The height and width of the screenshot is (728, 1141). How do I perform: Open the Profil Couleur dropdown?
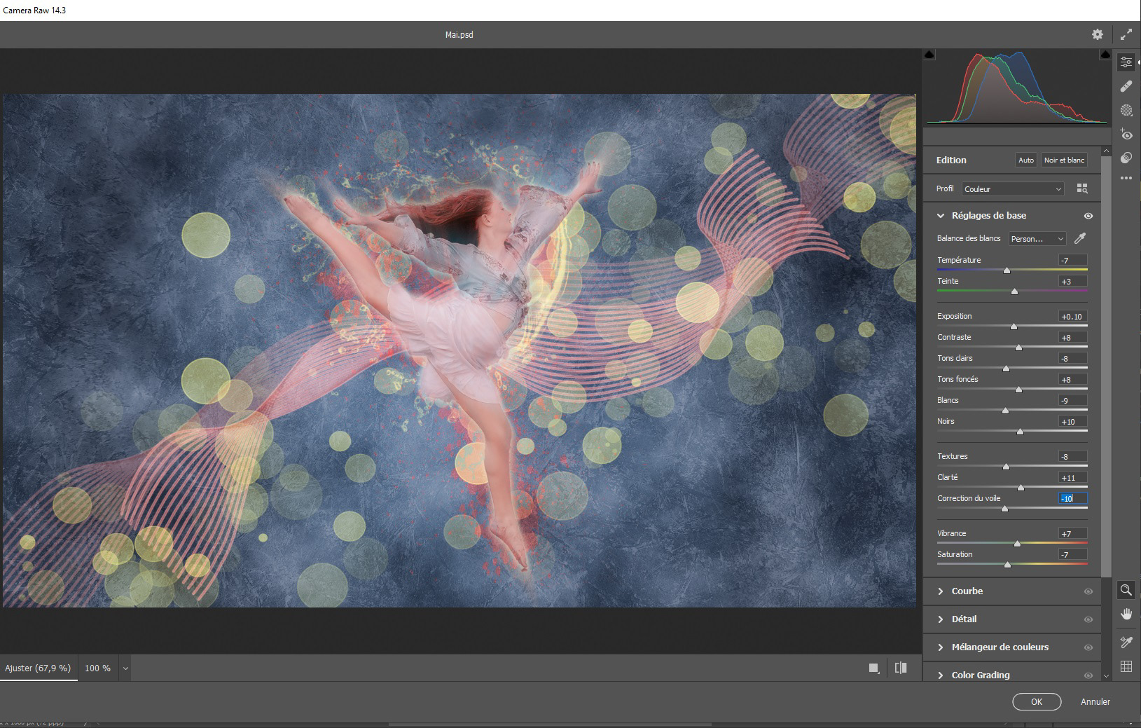pyautogui.click(x=1013, y=189)
